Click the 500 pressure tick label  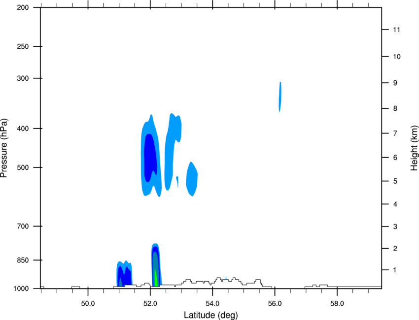coord(23,167)
